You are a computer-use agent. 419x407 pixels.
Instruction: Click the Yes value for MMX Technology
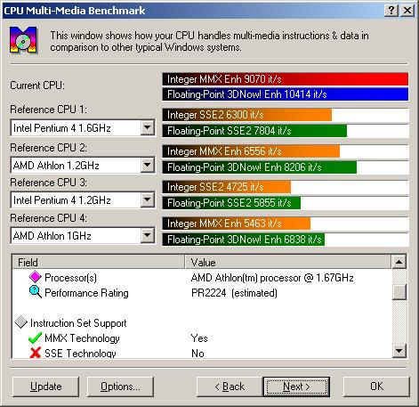pos(199,338)
